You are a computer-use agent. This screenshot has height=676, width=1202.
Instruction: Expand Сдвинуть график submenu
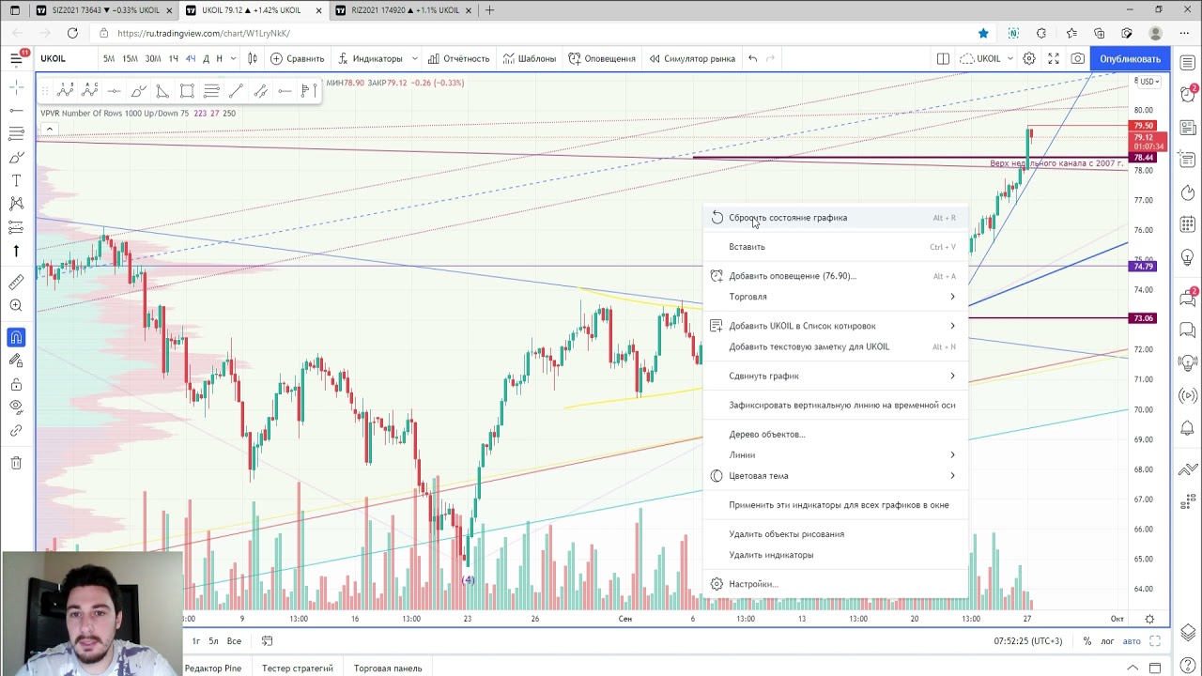point(836,376)
